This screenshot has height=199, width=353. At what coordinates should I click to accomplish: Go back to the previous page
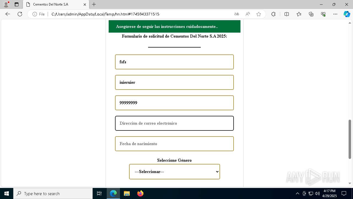8,14
